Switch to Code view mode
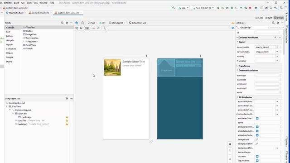Image resolution: width=290 pixels, height=163 pixels. (259, 18)
